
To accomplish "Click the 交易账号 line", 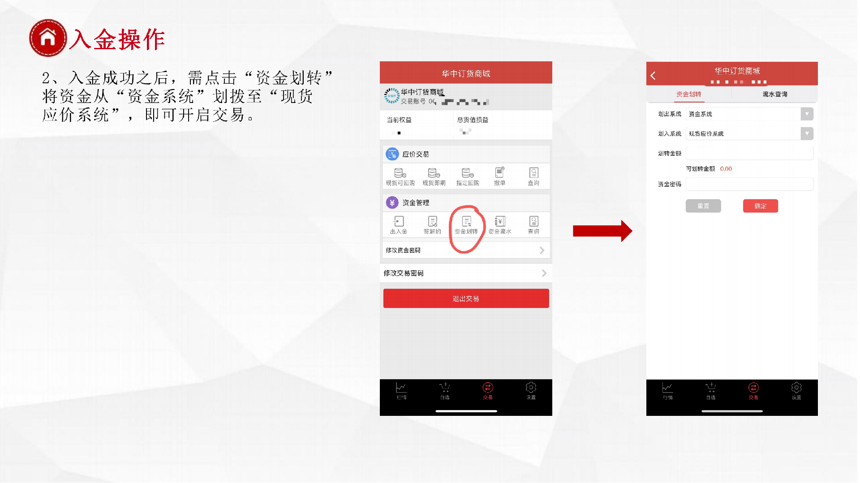I will (x=444, y=102).
